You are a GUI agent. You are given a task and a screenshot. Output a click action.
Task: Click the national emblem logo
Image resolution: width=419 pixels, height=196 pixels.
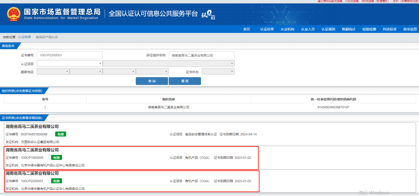pyautogui.click(x=13, y=14)
